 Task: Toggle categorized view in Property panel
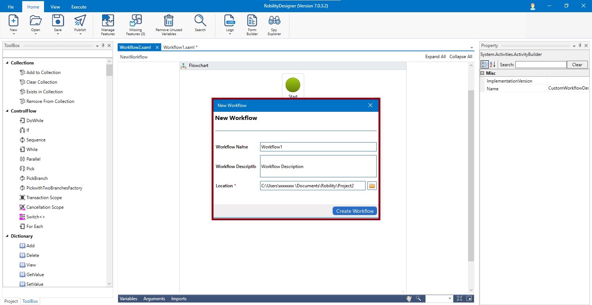click(484, 64)
